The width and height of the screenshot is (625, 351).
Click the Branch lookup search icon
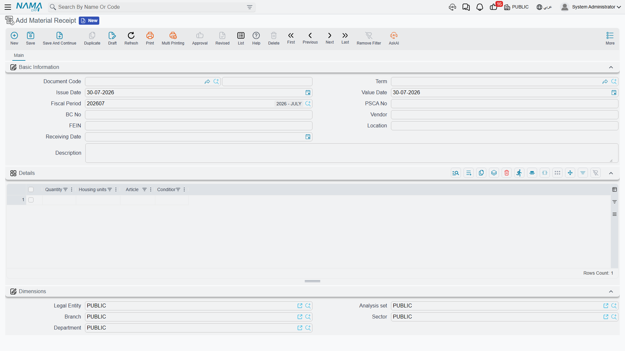coord(308,317)
